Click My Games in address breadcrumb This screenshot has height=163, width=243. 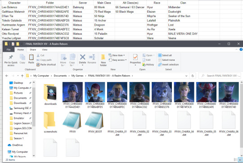[x=77, y=76]
